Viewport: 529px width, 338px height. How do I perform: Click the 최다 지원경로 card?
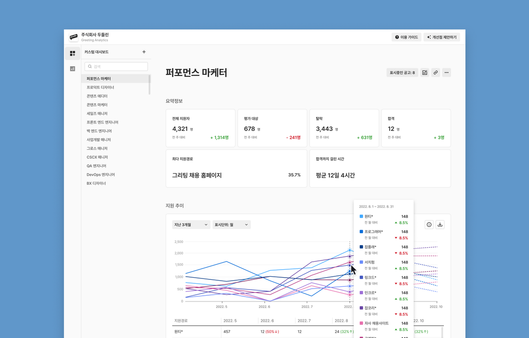(x=236, y=168)
